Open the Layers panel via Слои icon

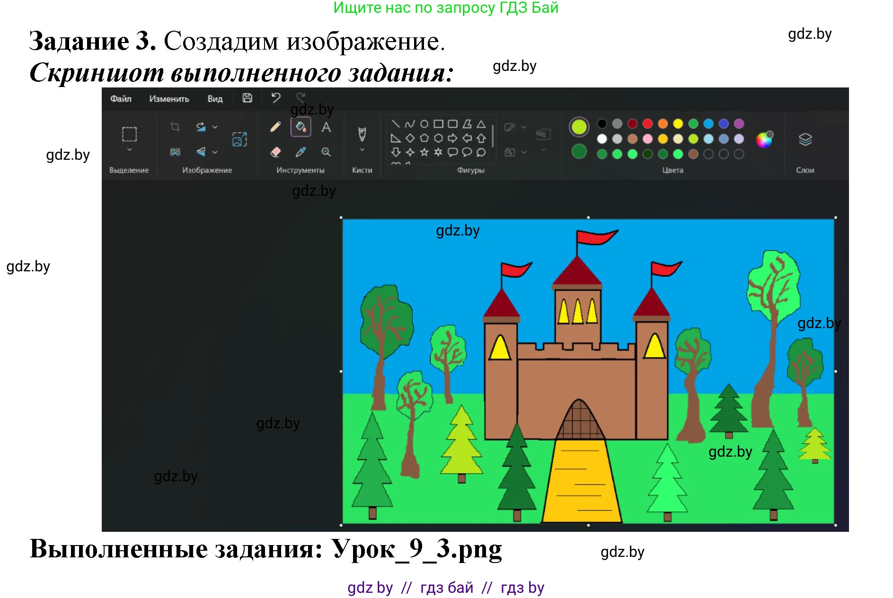point(805,139)
